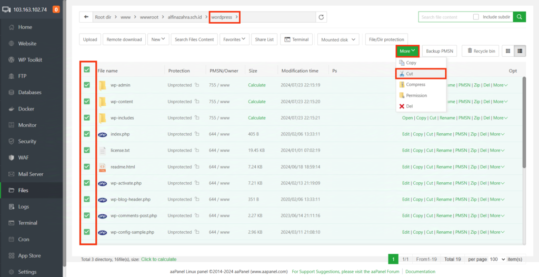The image size is (539, 277).
Task: Choose Cut from the More menu
Action: pyautogui.click(x=410, y=74)
